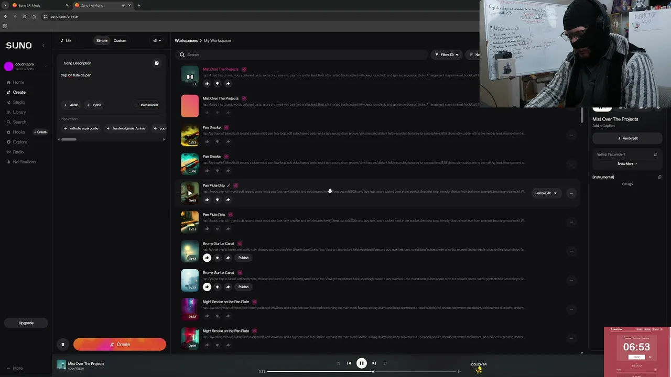Add Audio to the song prompt
671x377 pixels.
71,105
